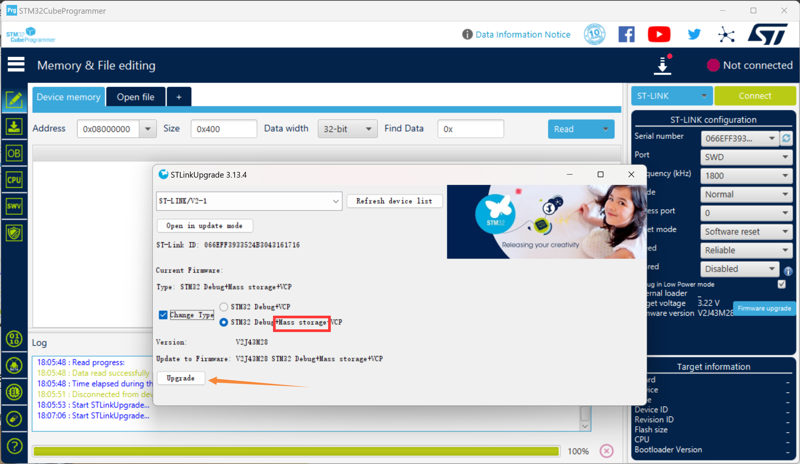Click the Firmware upgrade button
800x464 pixels.
(x=764, y=308)
